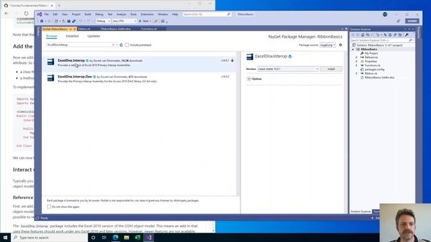Expand the Properties node
The width and height of the screenshot is (431, 242).
357,61
